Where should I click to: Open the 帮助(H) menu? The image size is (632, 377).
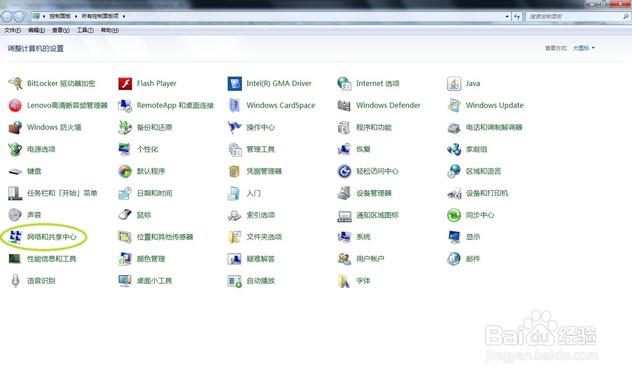[109, 30]
